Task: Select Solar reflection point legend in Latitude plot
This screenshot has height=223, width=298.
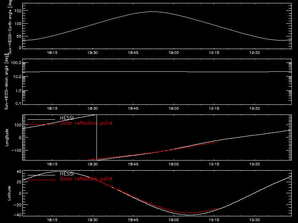Action: (86, 179)
